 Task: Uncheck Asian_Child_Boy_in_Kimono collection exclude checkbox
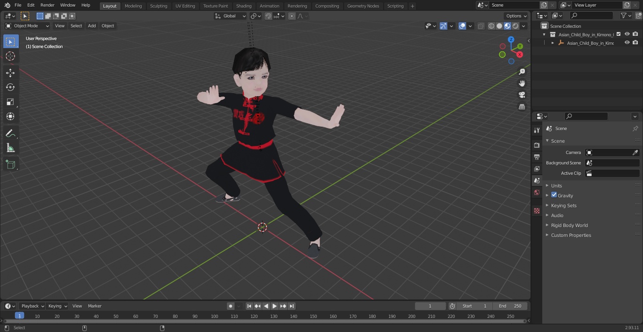pos(619,34)
